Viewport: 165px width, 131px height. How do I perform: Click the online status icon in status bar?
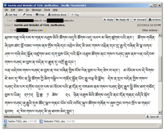point(5,125)
